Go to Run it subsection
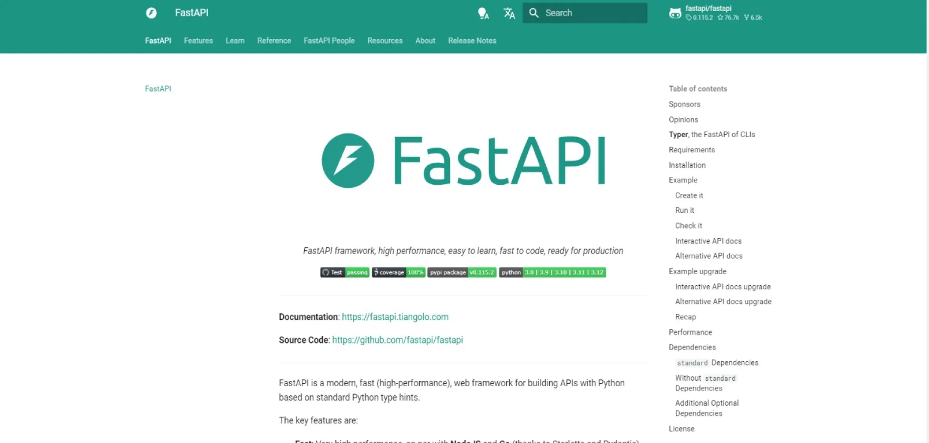 685,210
